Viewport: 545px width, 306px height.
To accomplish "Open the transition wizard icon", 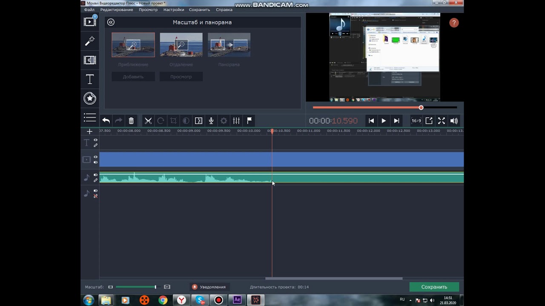I will 198,121.
